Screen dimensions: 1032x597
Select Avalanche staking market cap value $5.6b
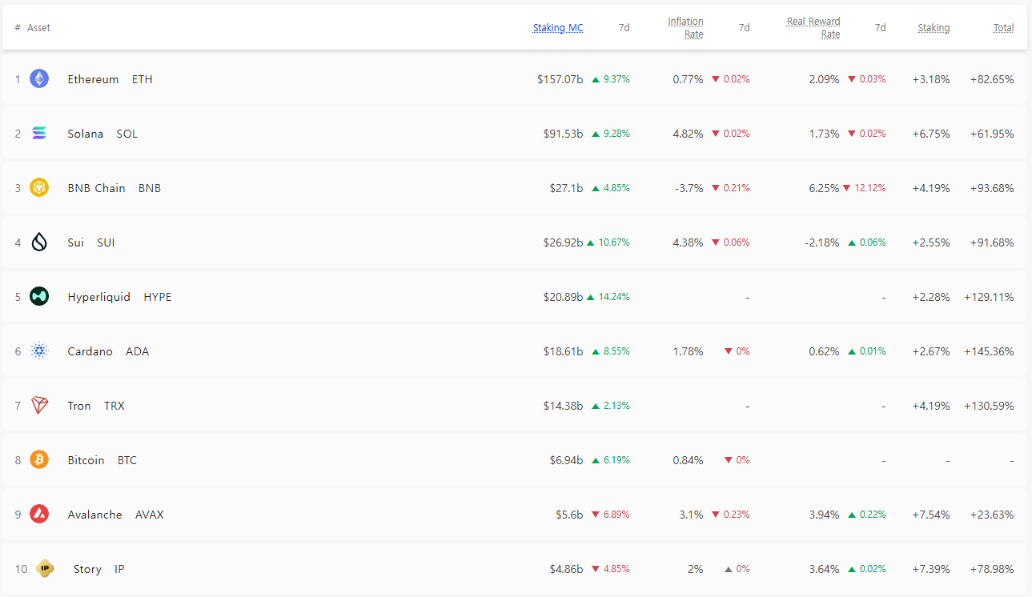569,515
